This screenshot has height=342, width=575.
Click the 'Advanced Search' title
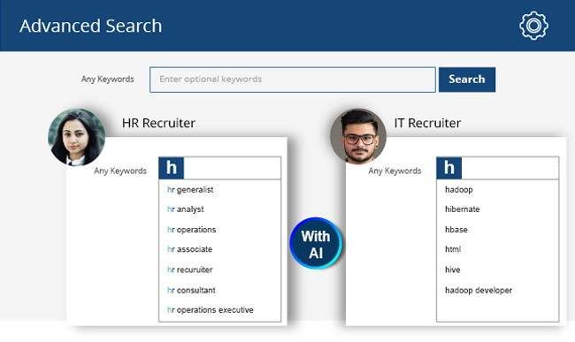(x=90, y=26)
